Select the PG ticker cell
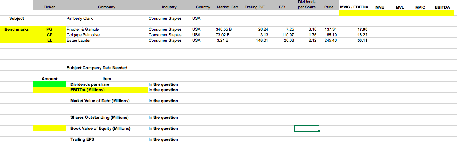457x143 pixels. click(49, 29)
